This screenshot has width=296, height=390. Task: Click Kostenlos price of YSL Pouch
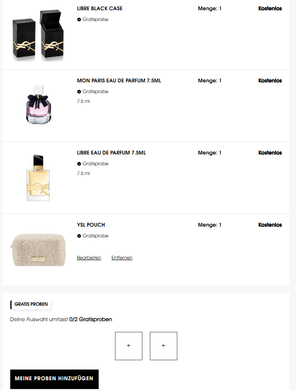[270, 225]
